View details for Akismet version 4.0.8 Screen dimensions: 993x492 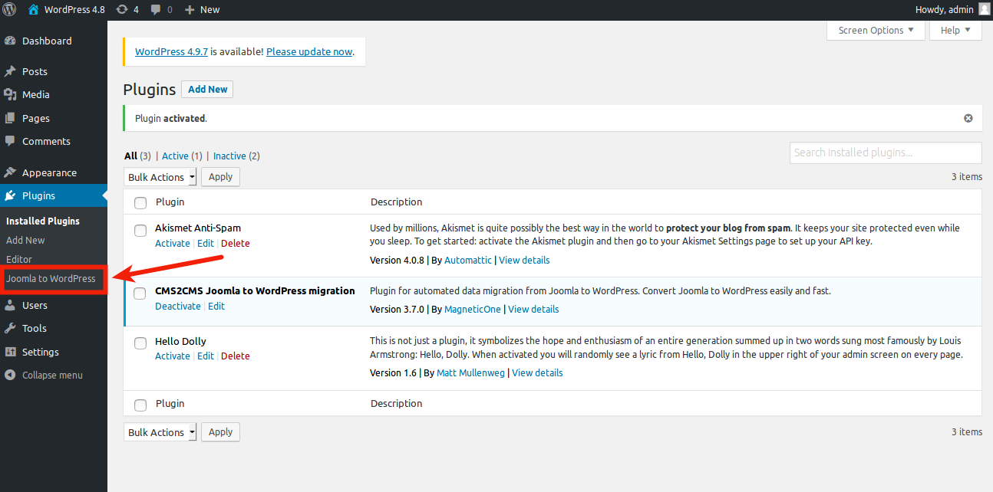click(524, 260)
